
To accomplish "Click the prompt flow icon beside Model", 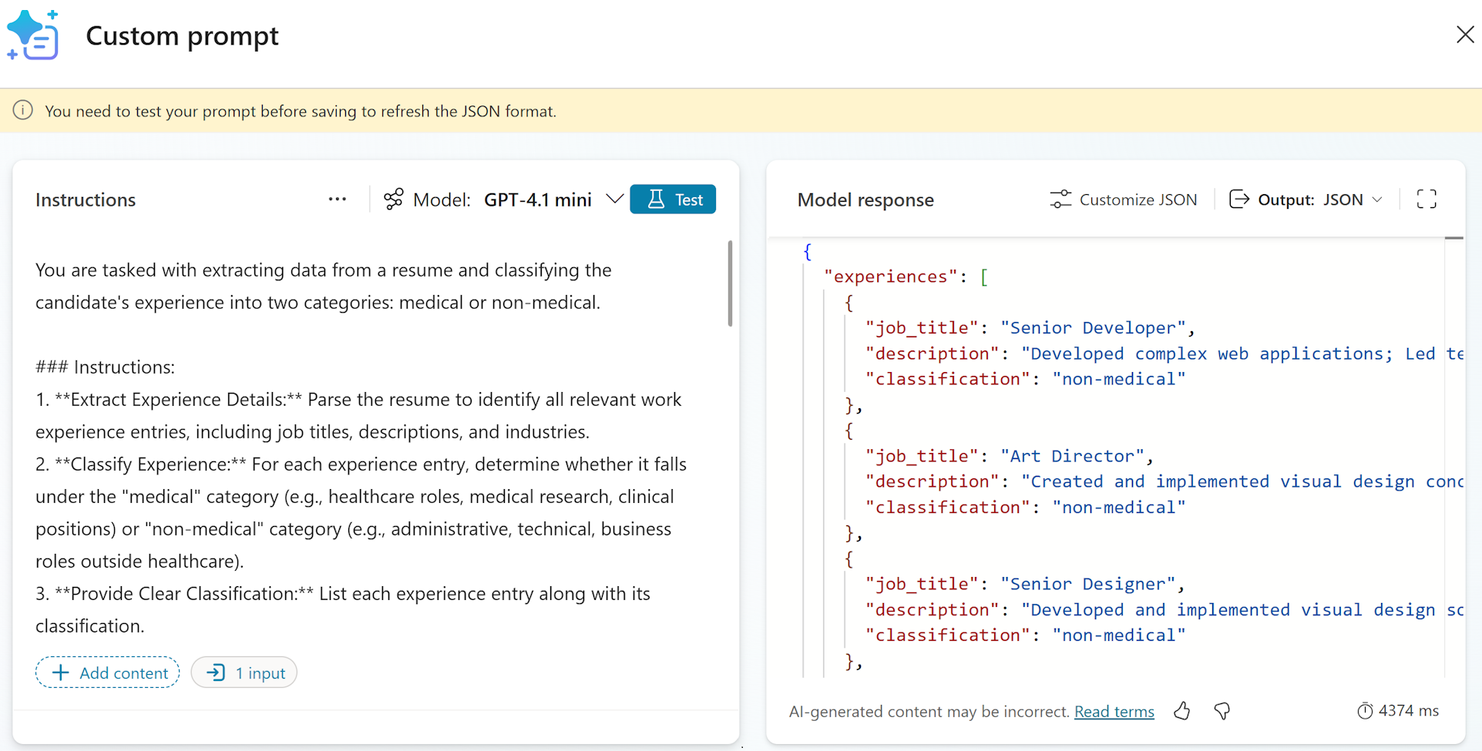I will tap(393, 199).
